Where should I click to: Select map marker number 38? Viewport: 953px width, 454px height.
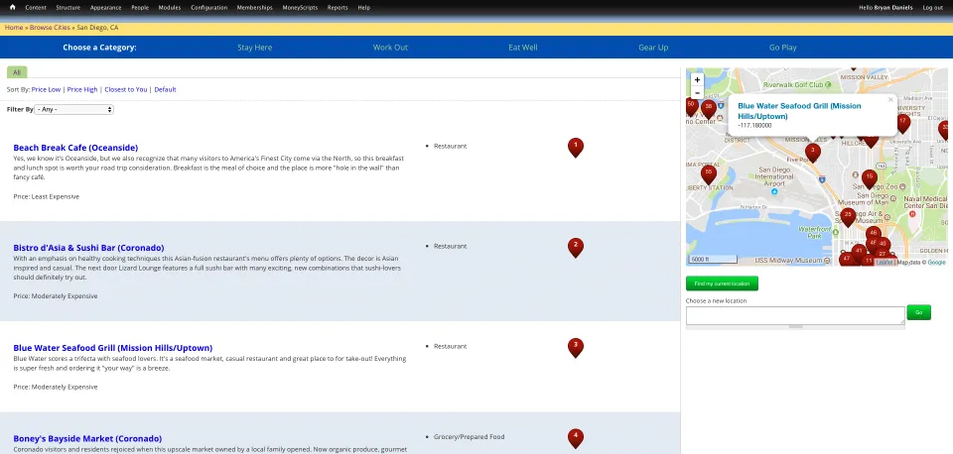(x=708, y=109)
